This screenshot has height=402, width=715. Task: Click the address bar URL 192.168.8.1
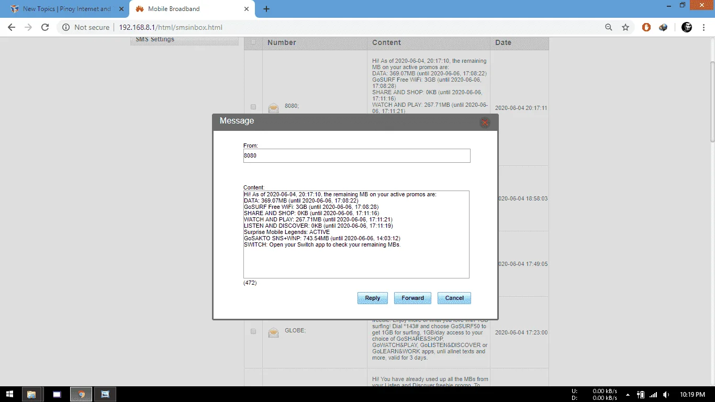pos(171,27)
